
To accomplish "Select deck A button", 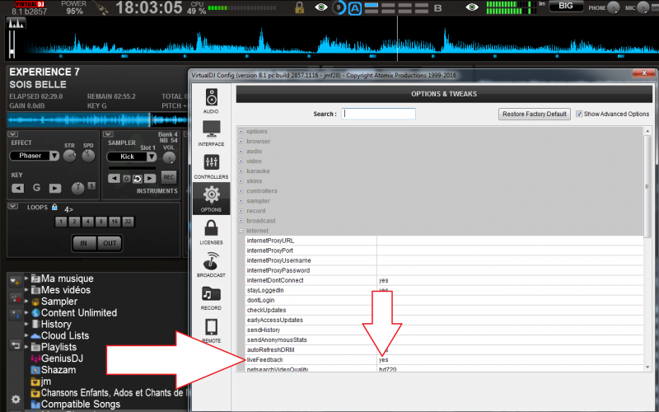I will (355, 8).
